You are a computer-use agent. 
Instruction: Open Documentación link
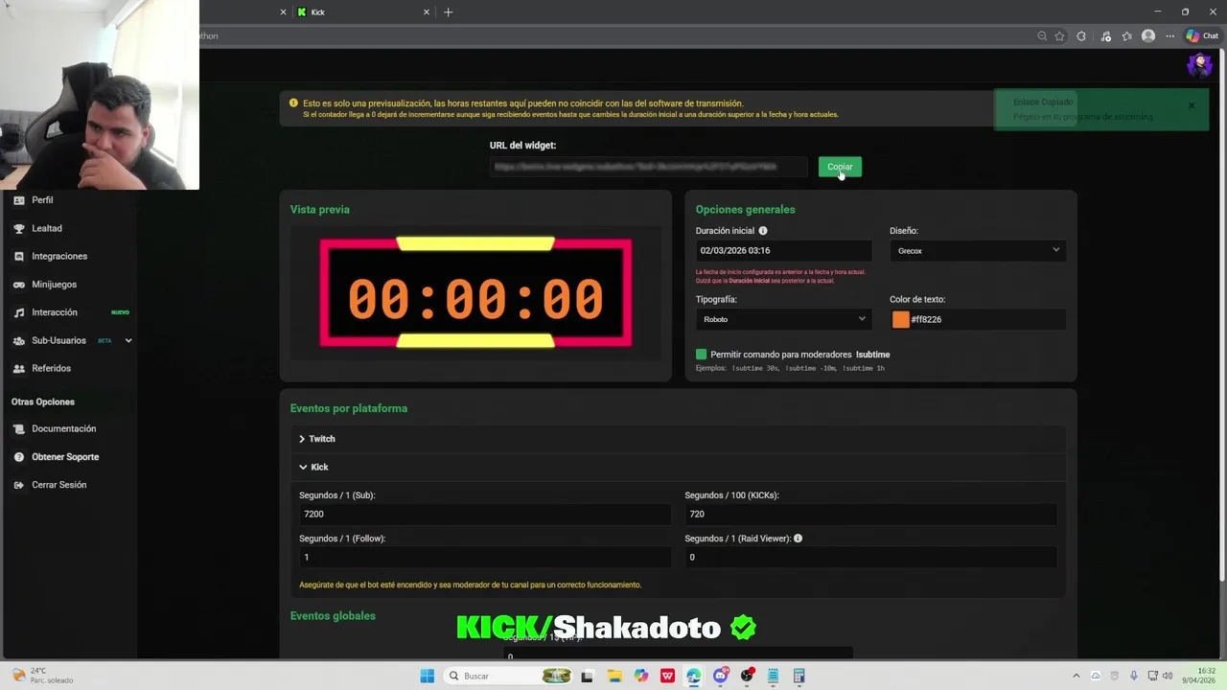click(x=63, y=428)
